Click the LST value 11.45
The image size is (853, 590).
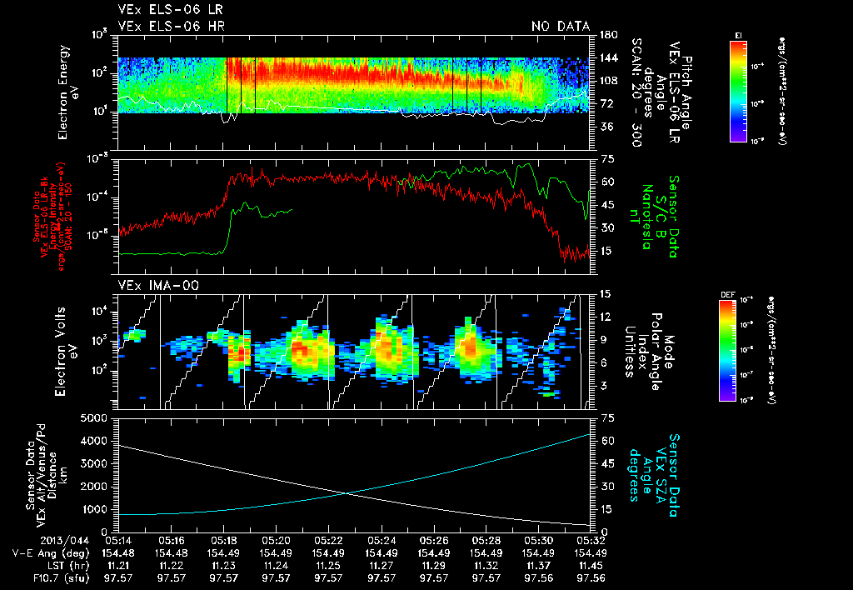point(591,566)
